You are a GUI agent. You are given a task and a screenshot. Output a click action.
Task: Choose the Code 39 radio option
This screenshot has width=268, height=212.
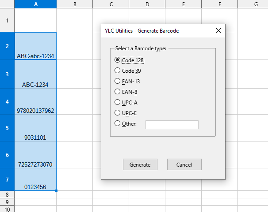click(x=118, y=71)
